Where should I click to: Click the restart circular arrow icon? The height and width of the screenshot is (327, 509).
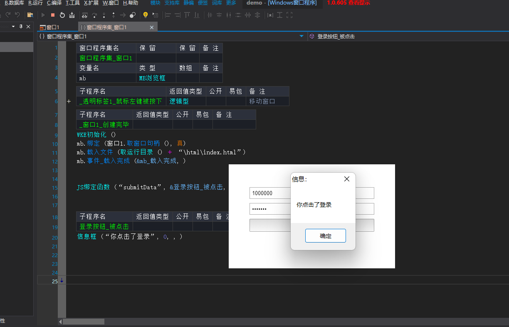tap(62, 15)
